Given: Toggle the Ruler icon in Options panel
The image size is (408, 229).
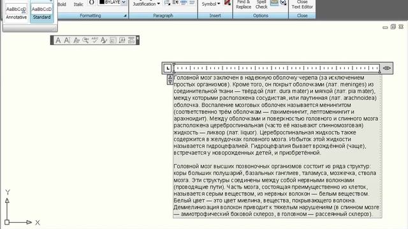Looking at the screenshot, I should coord(274,3).
